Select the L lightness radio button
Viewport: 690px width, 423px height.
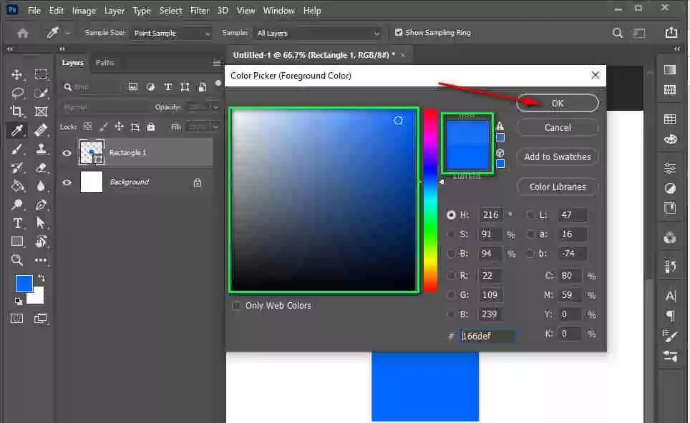530,215
